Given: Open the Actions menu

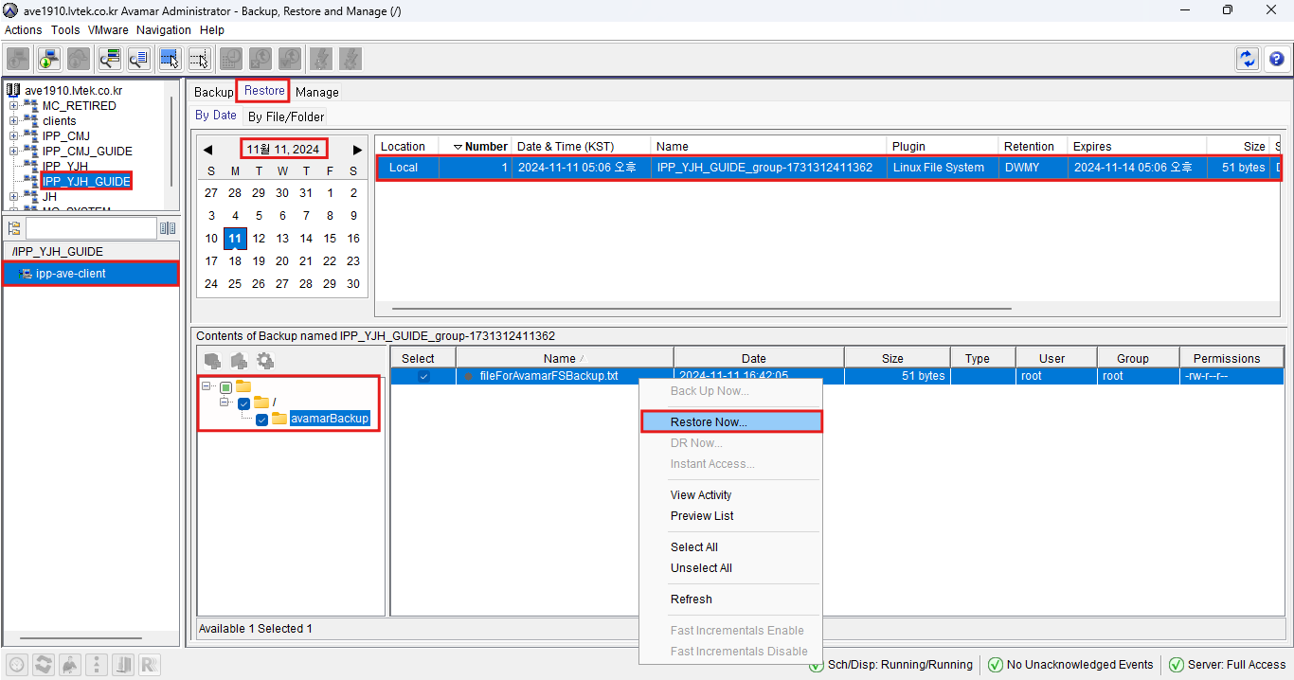Looking at the screenshot, I should click(24, 30).
